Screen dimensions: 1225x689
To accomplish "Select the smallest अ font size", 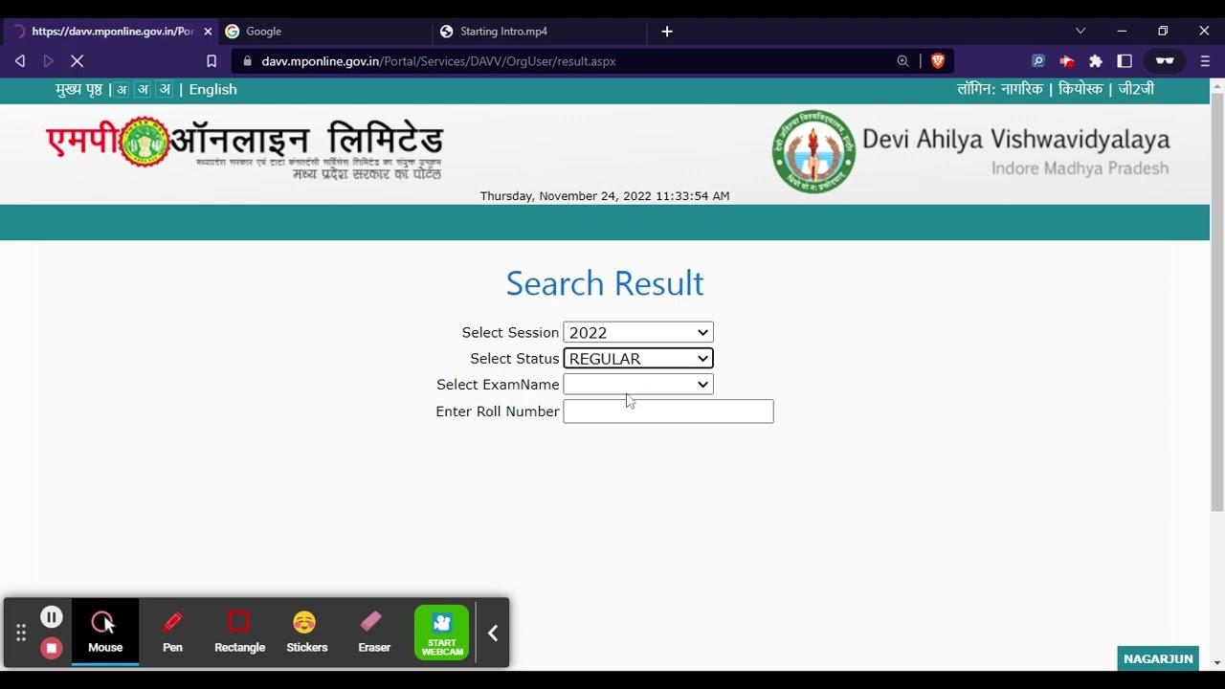I will coord(122,90).
